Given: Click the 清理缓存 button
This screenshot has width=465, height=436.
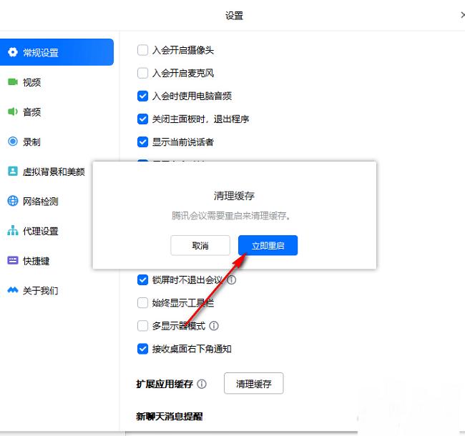Looking at the screenshot, I should [254, 384].
